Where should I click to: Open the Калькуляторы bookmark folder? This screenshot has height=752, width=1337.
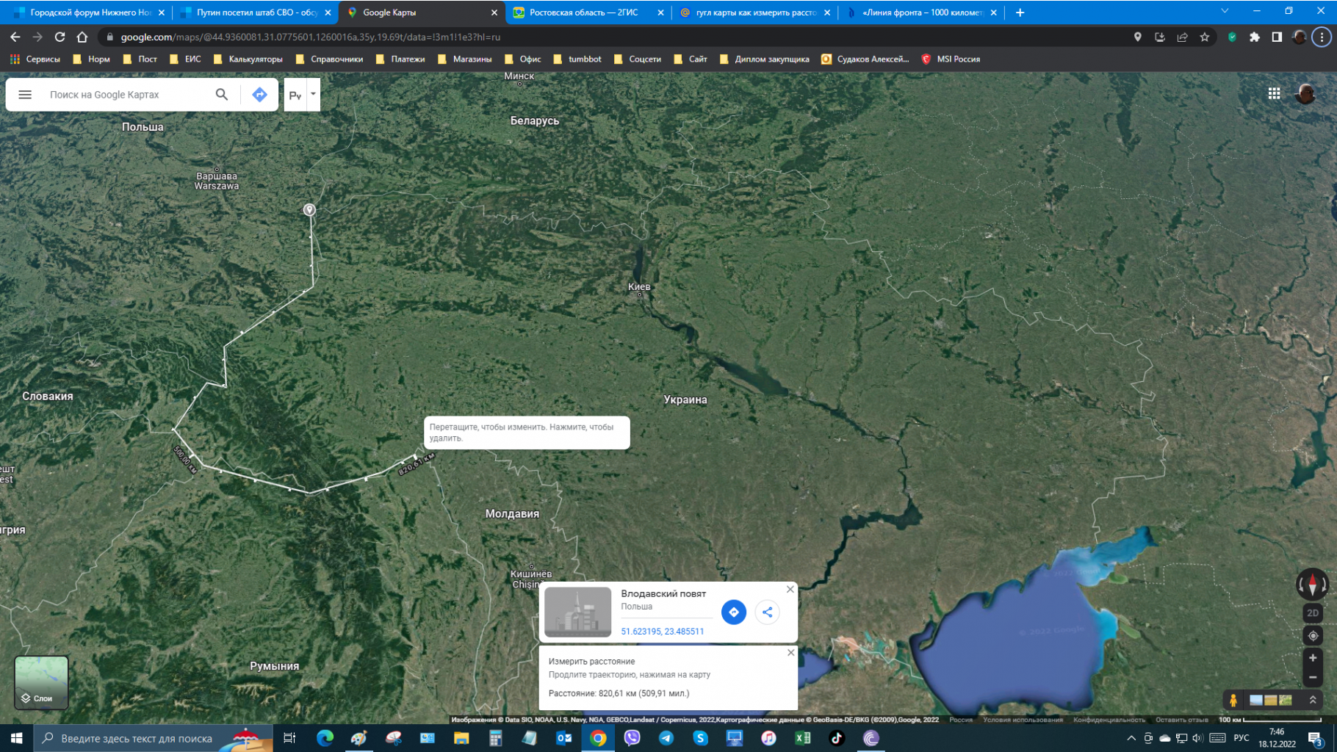pos(248,59)
